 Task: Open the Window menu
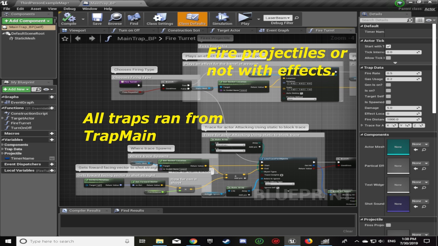pos(90,9)
